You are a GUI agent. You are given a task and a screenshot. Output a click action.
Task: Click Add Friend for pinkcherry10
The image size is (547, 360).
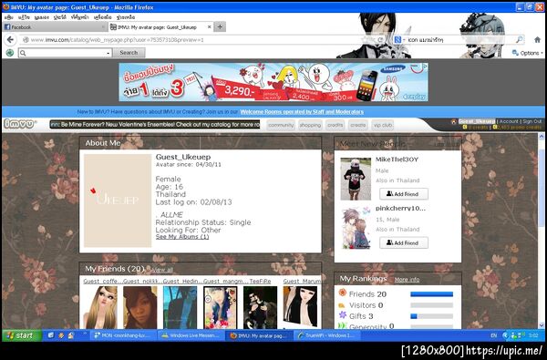[x=404, y=242]
